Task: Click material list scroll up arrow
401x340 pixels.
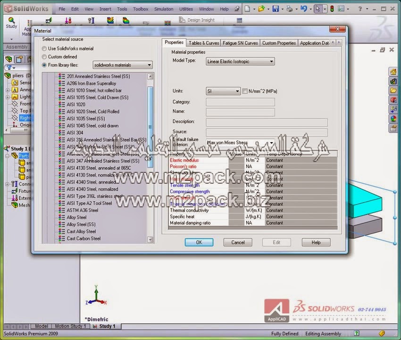Action: point(150,76)
